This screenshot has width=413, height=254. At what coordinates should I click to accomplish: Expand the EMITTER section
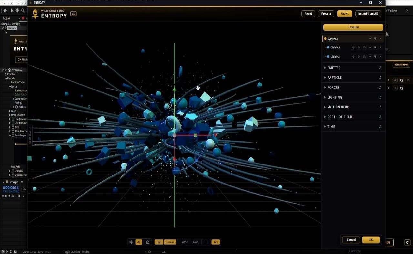pyautogui.click(x=353, y=68)
